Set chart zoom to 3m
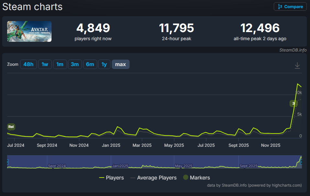Screen dimensions: 310x196 click(x=75, y=64)
